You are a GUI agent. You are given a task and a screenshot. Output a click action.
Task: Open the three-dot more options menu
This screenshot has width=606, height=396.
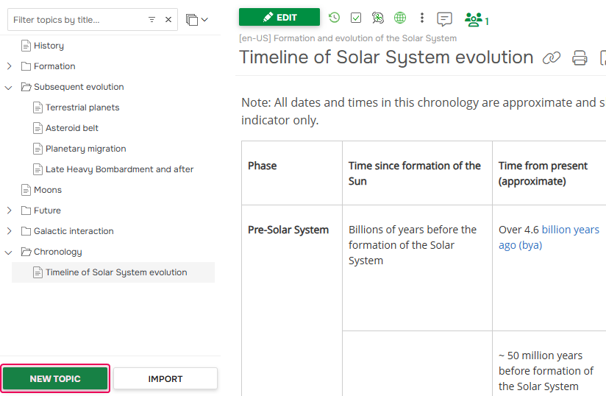click(422, 18)
